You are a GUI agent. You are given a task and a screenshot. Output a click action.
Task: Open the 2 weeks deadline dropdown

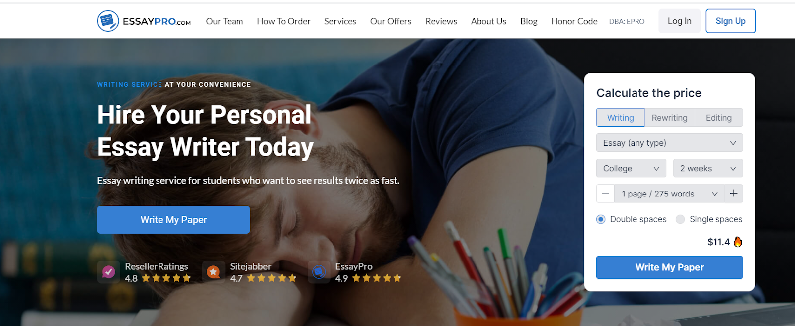click(x=708, y=168)
